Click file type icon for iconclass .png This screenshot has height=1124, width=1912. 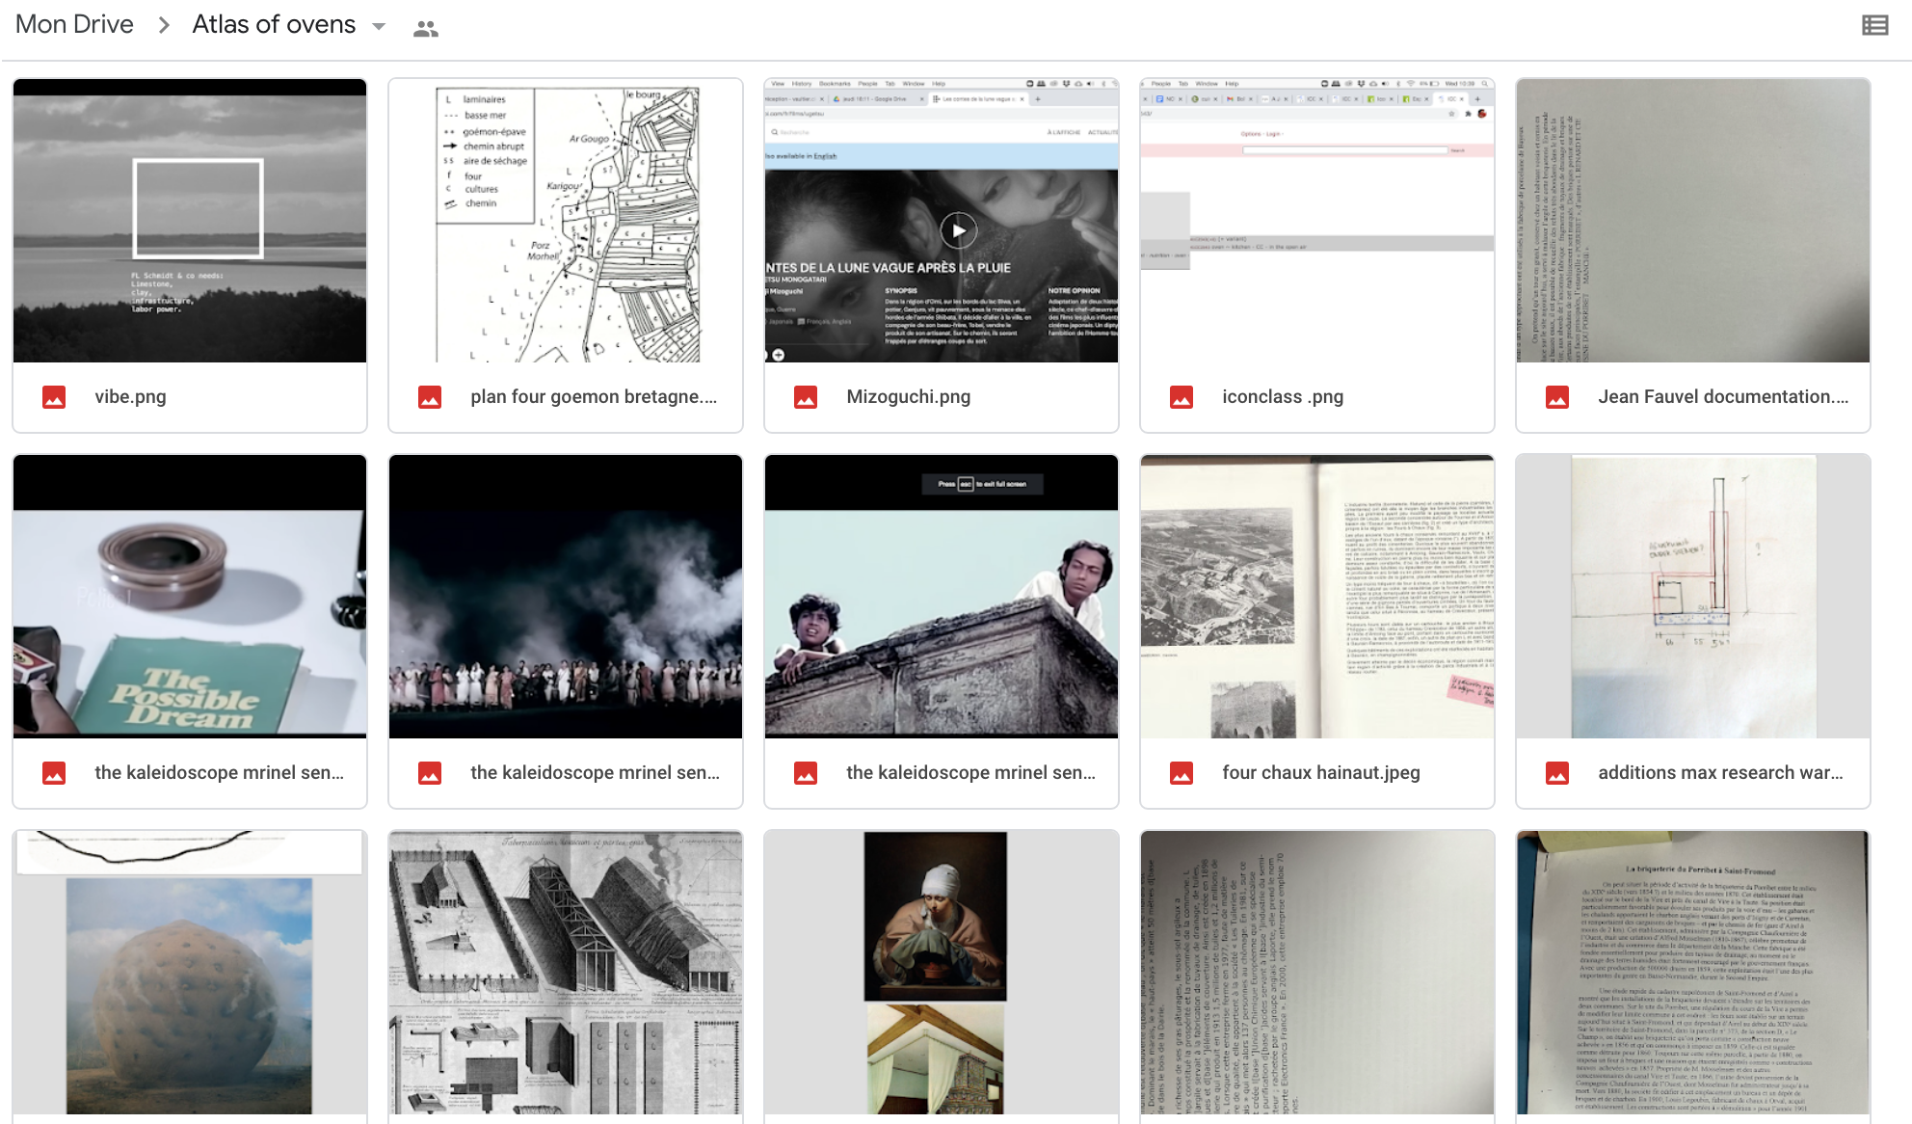pos(1182,397)
